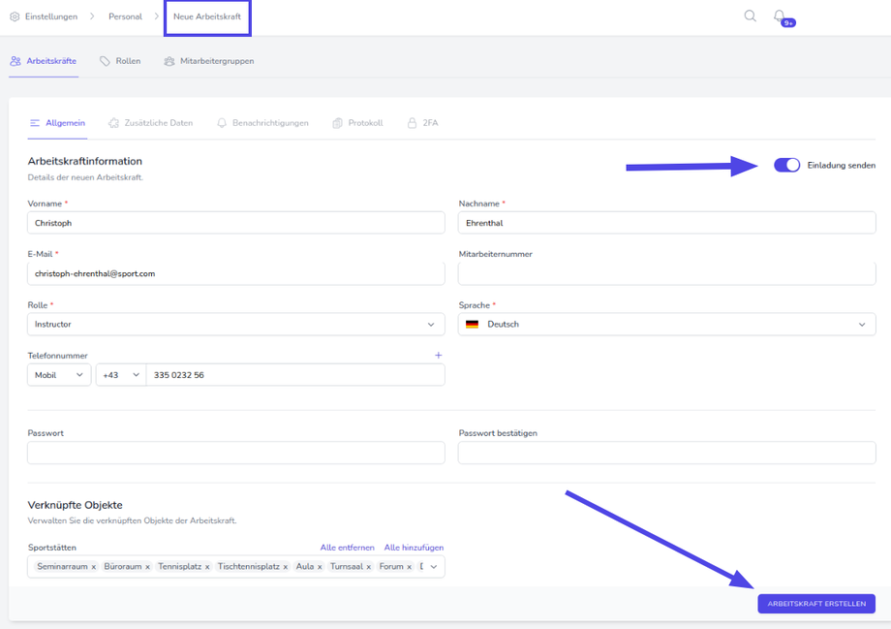Open the Benachrichtigungen tab

pos(262,123)
